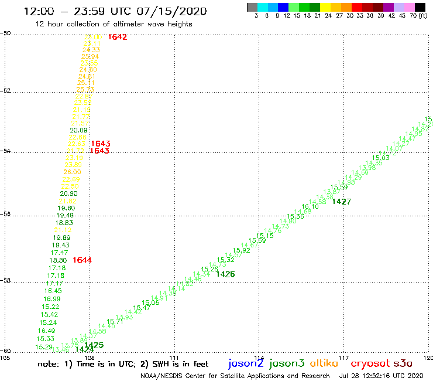Click the wave height value 16.45
433x381 pixels.
pyautogui.click(x=53, y=291)
